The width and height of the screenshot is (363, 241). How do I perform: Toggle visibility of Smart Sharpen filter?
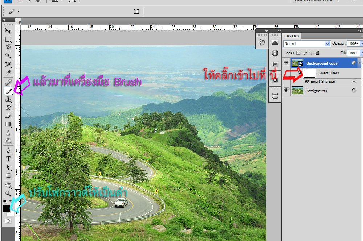(x=306, y=82)
